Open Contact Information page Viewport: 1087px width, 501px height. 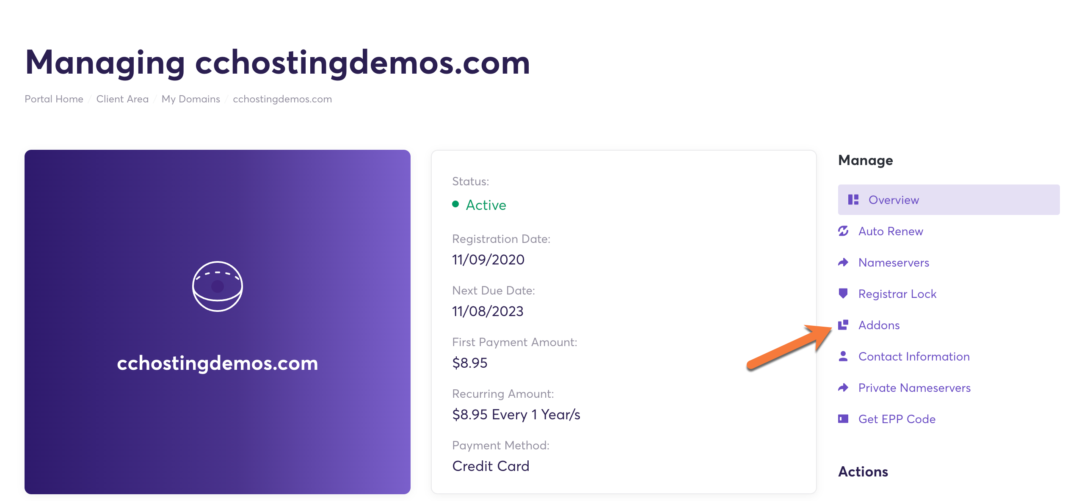pos(913,356)
